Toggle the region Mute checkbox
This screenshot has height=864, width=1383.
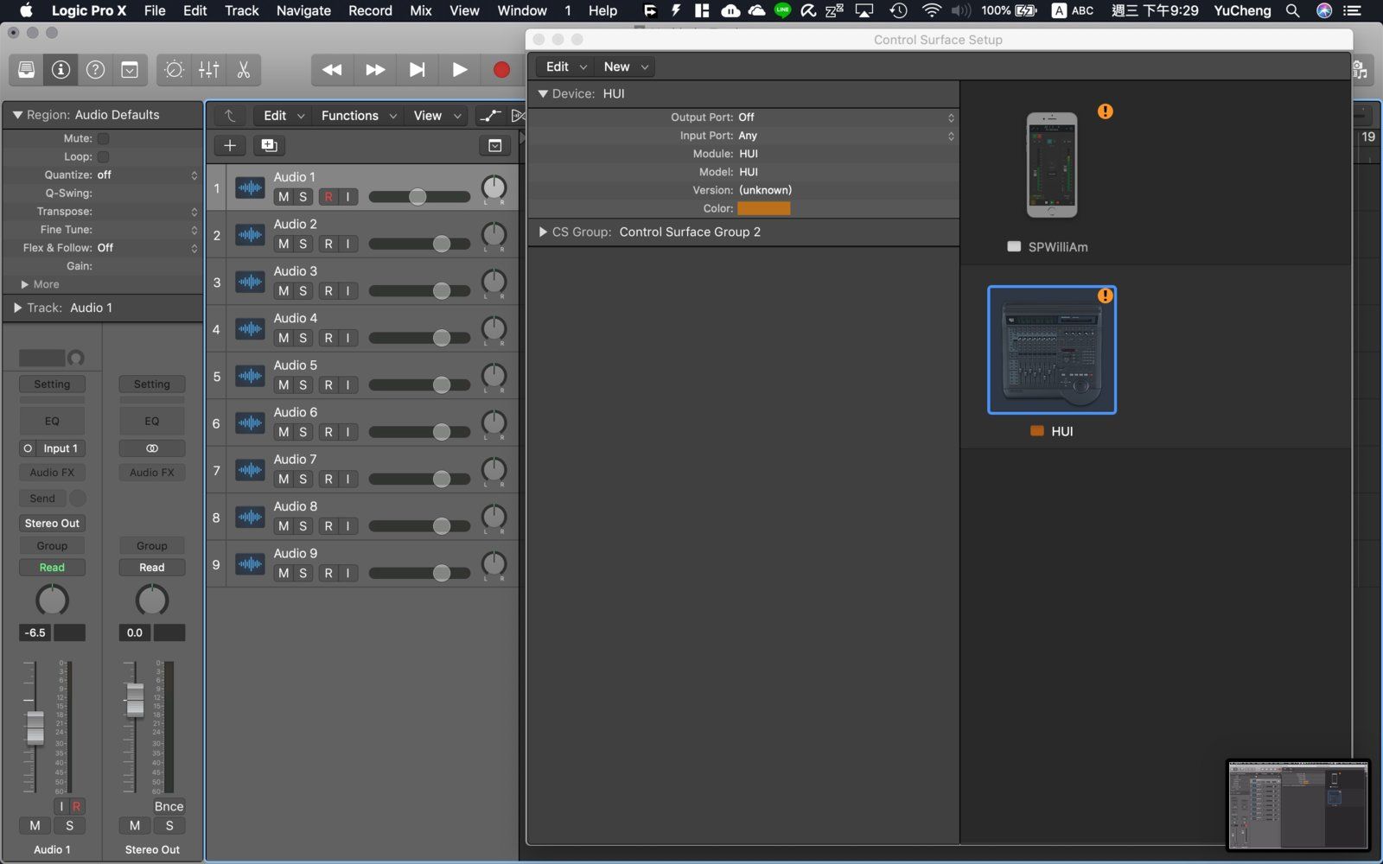coord(103,138)
